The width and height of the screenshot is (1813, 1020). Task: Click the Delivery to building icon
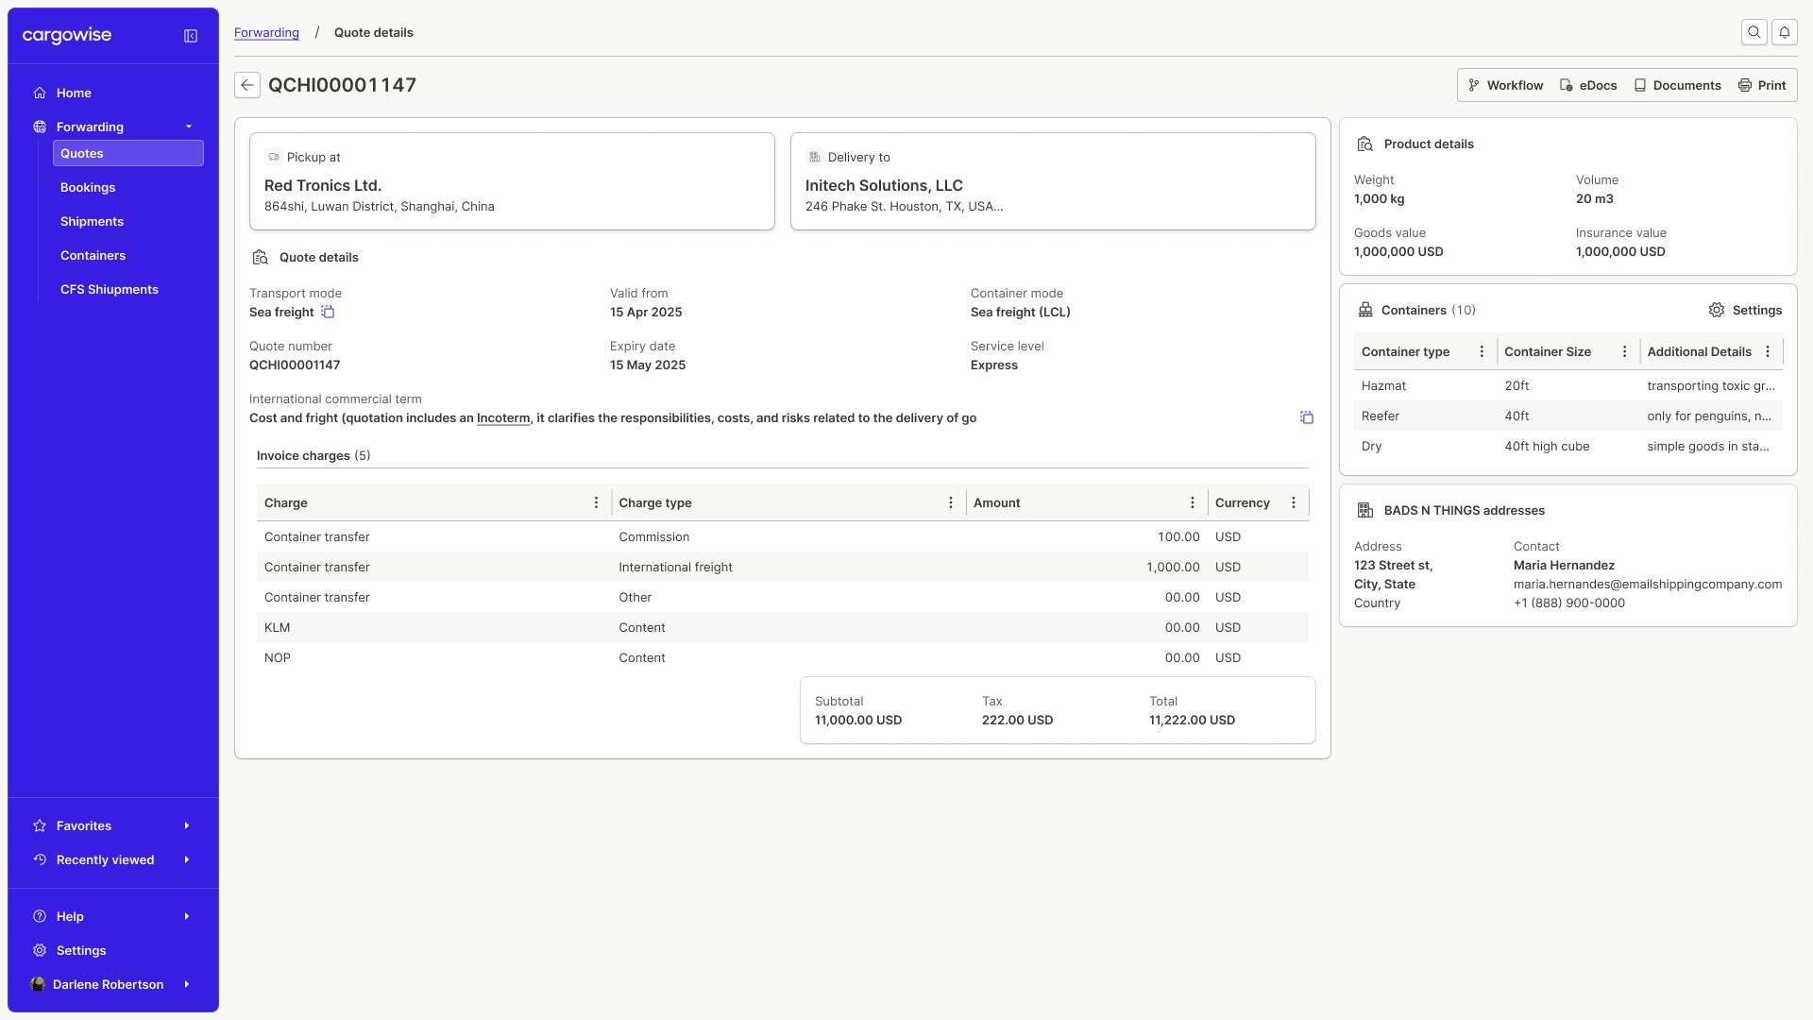[814, 157]
